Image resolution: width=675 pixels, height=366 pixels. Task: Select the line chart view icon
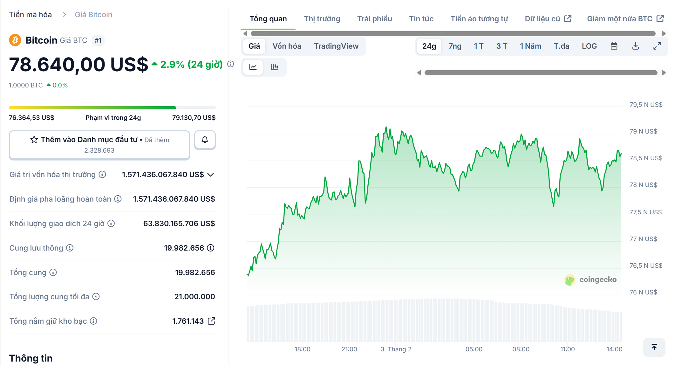[253, 67]
